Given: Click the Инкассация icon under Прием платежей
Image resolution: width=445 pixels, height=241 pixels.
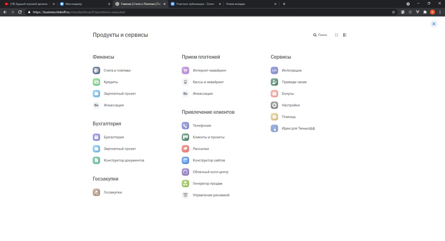Looking at the screenshot, I should click(185, 94).
